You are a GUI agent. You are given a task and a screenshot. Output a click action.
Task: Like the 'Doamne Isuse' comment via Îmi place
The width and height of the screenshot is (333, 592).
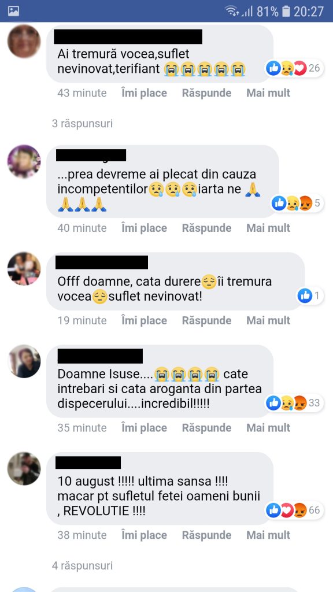tap(144, 428)
